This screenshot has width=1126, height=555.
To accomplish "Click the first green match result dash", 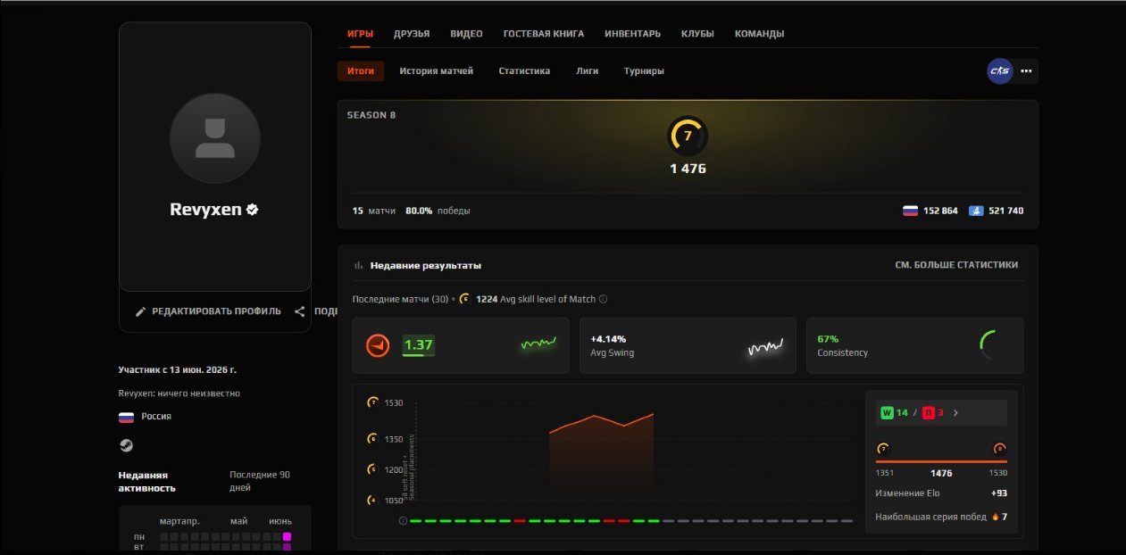I will [416, 520].
